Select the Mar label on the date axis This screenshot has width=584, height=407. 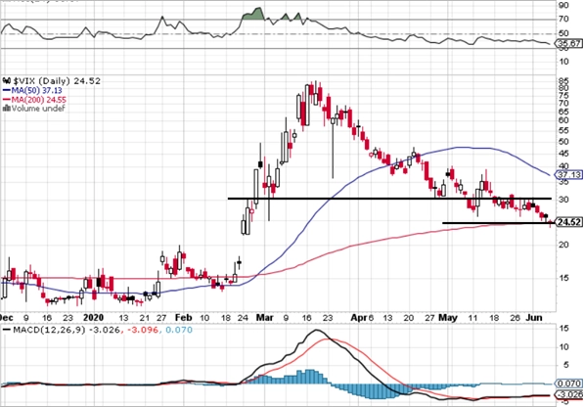(x=265, y=318)
